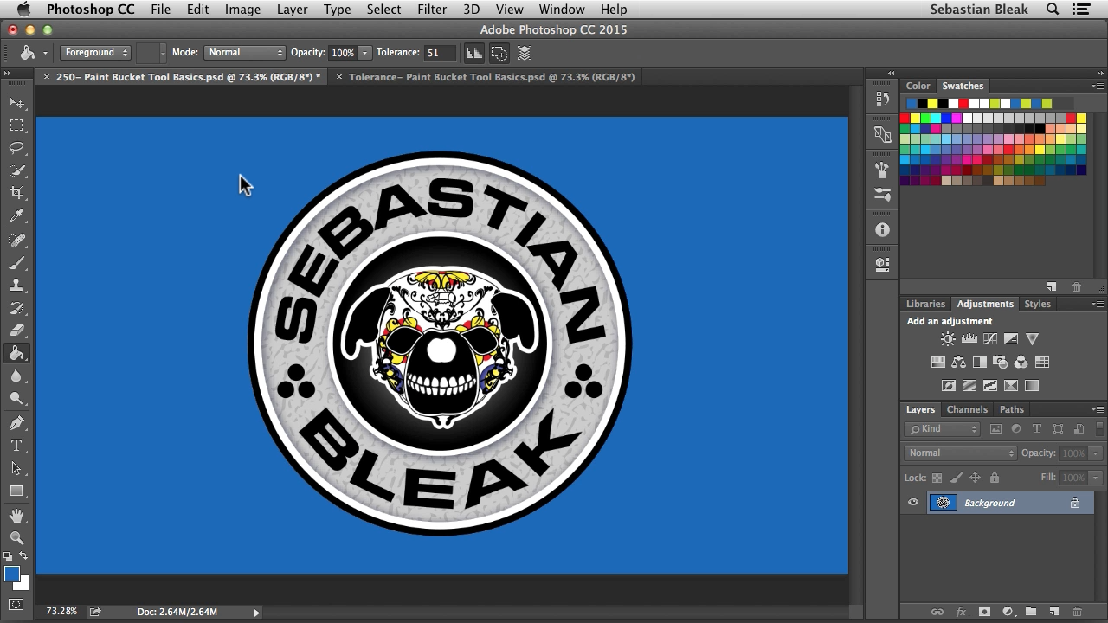Open the Layer menu

[292, 10]
